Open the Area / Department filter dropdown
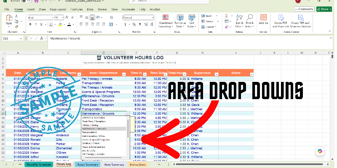The width and height of the screenshot is (337, 168). pyautogui.click(x=124, y=74)
